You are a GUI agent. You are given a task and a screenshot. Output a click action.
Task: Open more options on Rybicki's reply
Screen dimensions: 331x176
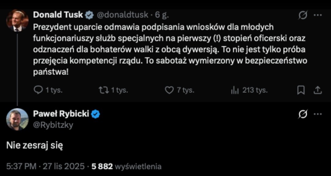click(x=318, y=114)
